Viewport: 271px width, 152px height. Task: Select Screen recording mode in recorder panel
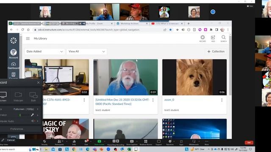coord(3,97)
